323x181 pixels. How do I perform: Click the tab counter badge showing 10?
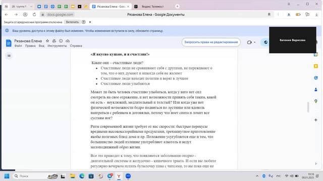[x=6, y=7]
